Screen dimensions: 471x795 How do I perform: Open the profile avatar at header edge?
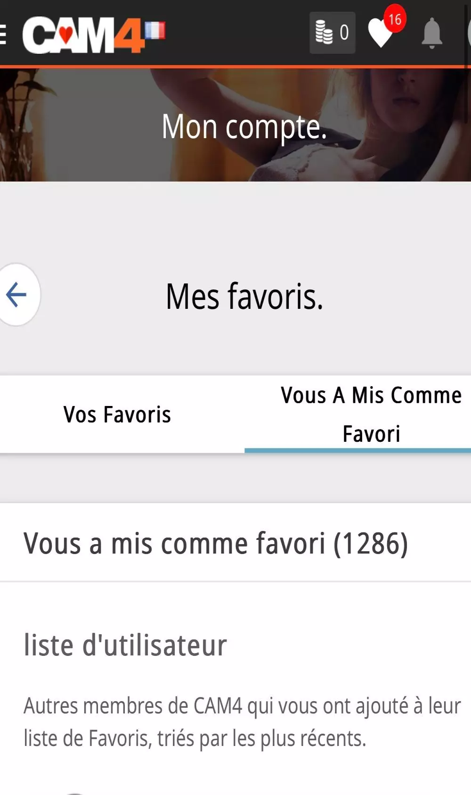tap(469, 33)
